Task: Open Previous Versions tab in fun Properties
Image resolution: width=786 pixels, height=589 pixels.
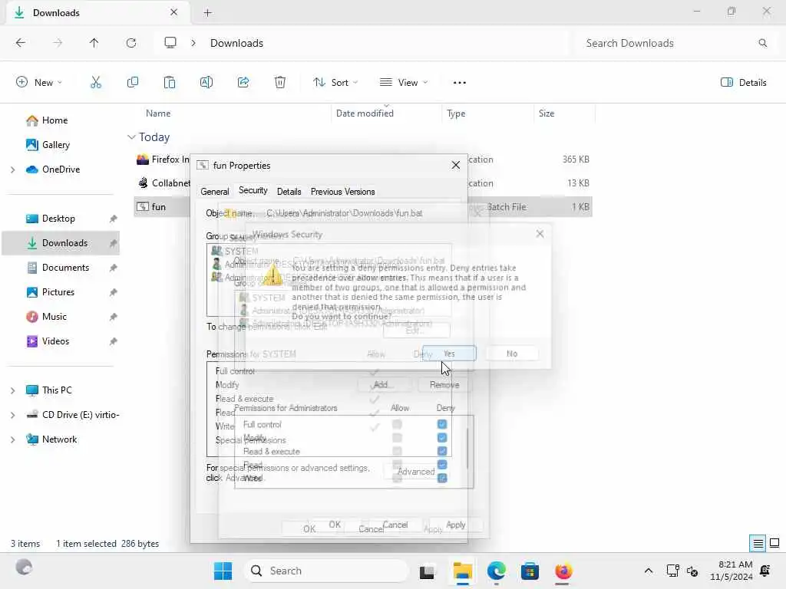Action: pos(343,191)
